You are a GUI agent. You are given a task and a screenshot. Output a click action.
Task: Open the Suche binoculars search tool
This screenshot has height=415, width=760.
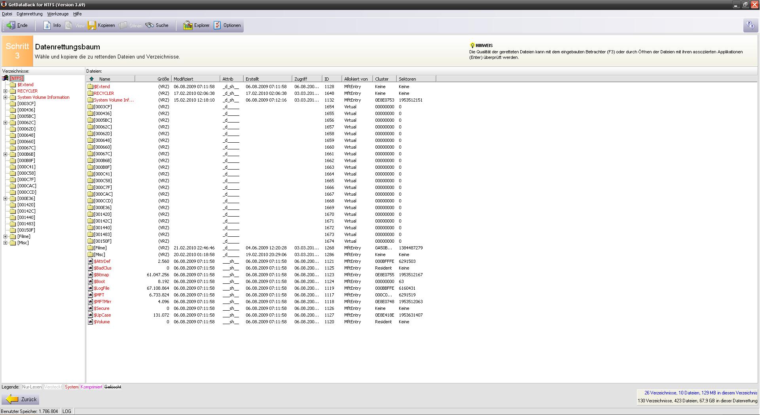(x=157, y=25)
